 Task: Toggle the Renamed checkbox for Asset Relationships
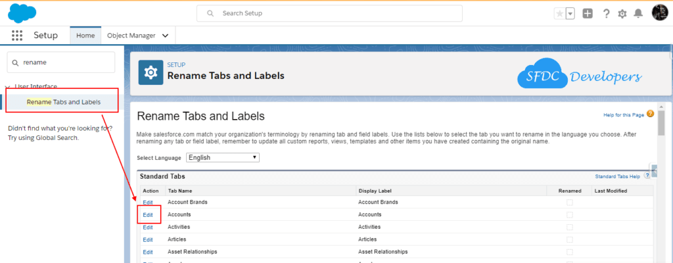pos(570,252)
